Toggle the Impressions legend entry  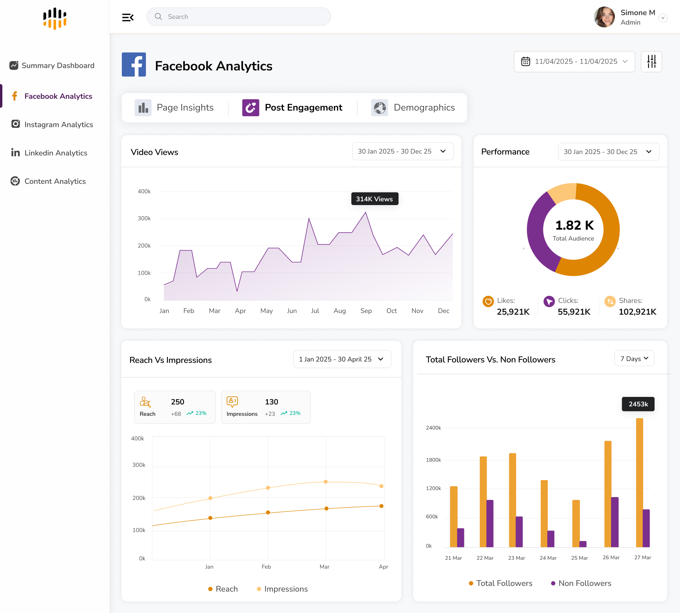[282, 589]
